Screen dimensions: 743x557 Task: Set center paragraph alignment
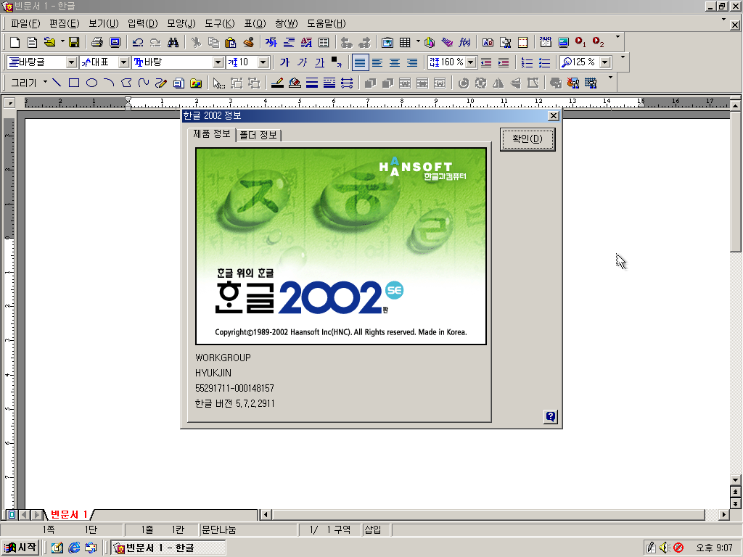pyautogui.click(x=395, y=62)
